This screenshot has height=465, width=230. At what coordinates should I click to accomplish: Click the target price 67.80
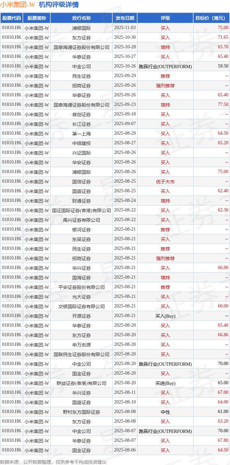pos(223,441)
